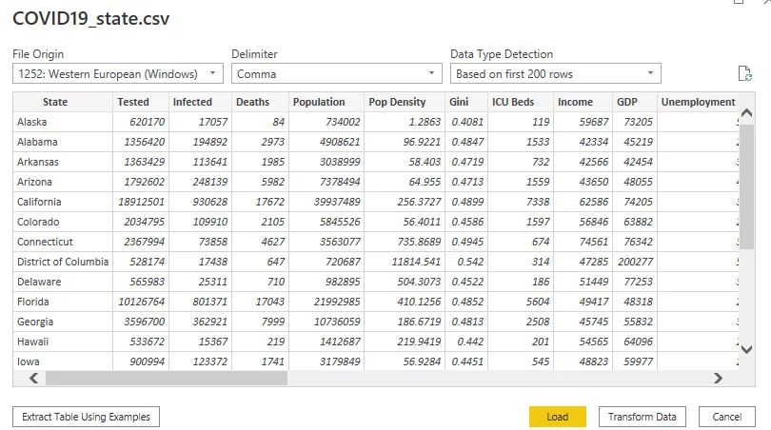Click the Unemployment column header

click(x=698, y=102)
